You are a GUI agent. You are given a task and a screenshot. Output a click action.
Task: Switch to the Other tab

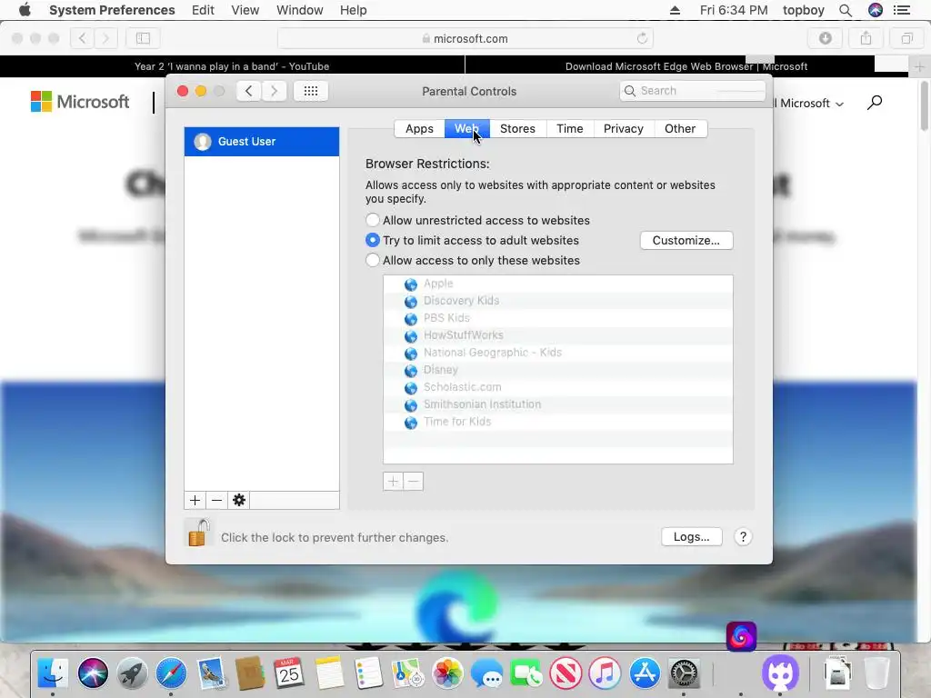coord(680,129)
